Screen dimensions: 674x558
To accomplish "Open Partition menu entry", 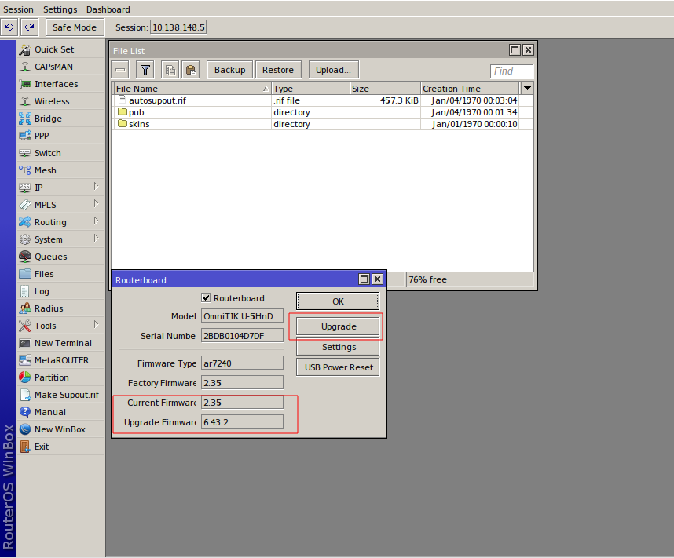I will (60, 377).
